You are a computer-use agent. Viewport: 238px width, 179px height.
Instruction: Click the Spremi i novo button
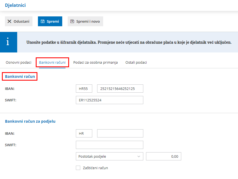click(85, 21)
